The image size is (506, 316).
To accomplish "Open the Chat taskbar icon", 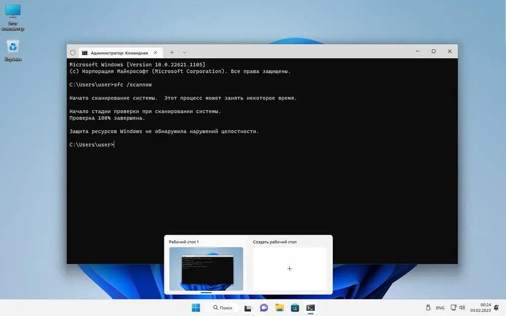I will [x=264, y=307].
